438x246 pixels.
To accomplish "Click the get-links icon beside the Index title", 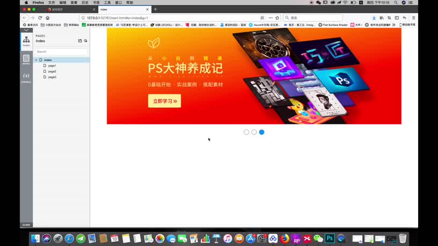I will 85,41.
